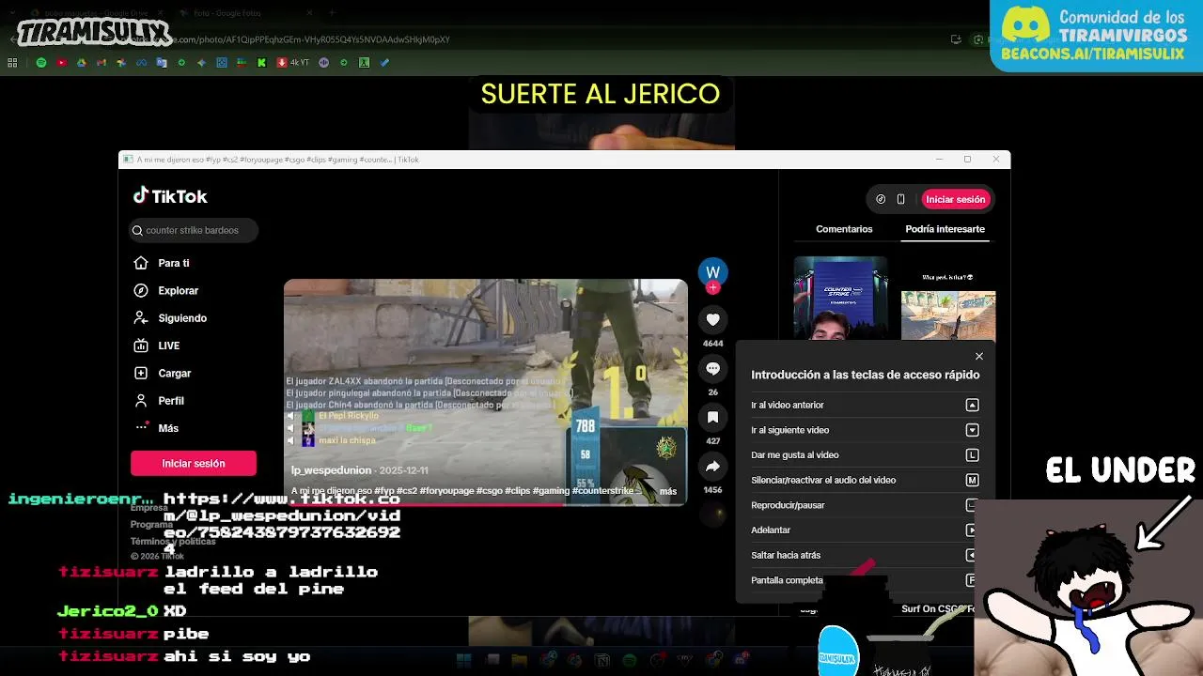Open the Counter Strike suggested video thumbnail
The height and width of the screenshot is (676, 1203).
(840, 297)
